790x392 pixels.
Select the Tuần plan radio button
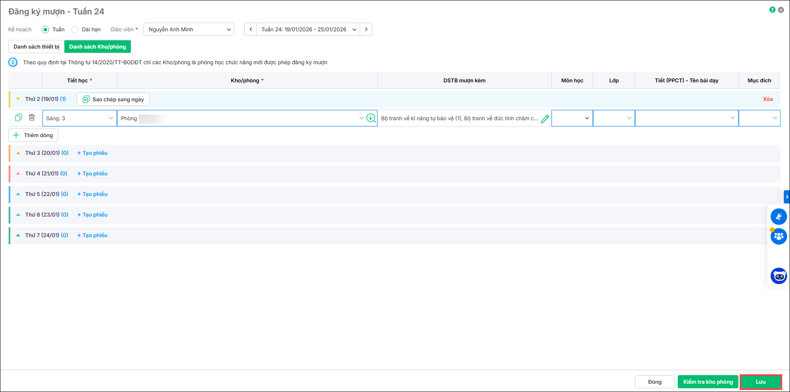[x=45, y=30]
